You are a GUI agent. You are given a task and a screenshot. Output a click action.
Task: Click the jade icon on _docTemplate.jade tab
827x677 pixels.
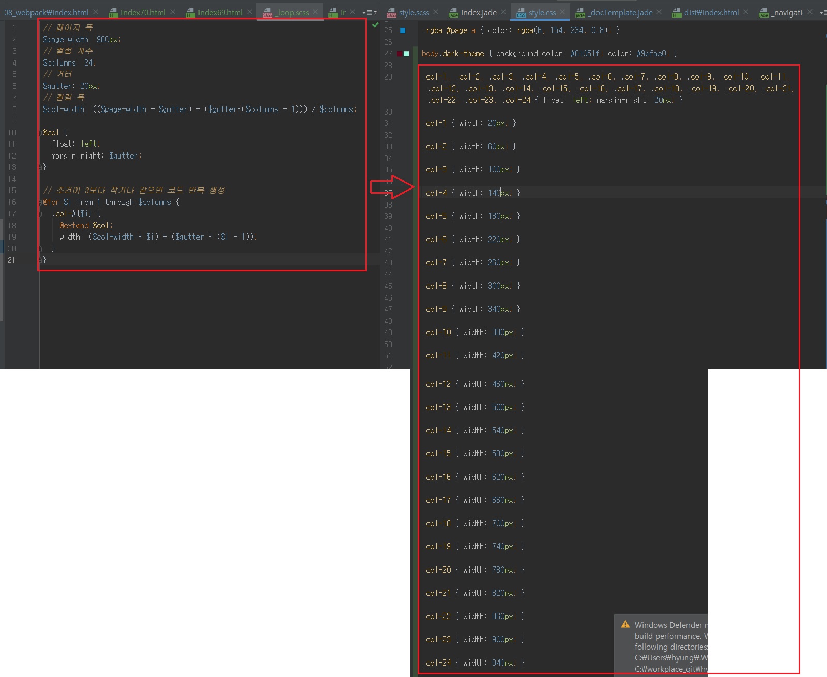coord(580,13)
